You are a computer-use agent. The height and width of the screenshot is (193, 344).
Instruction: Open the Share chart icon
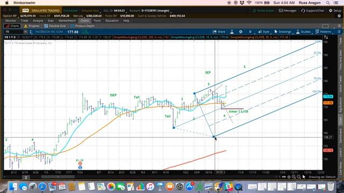point(214,32)
